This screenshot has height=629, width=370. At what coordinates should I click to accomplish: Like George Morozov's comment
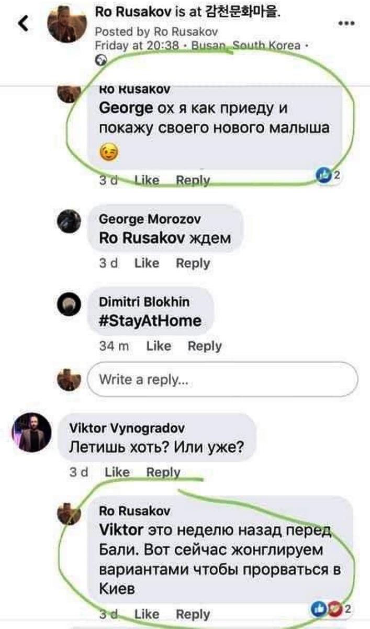pyautogui.click(x=147, y=263)
